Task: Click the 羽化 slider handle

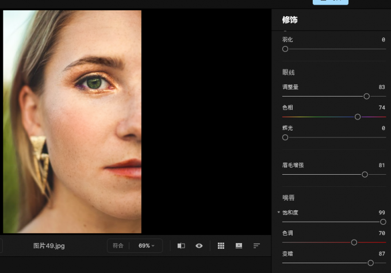Action: pyautogui.click(x=285, y=49)
